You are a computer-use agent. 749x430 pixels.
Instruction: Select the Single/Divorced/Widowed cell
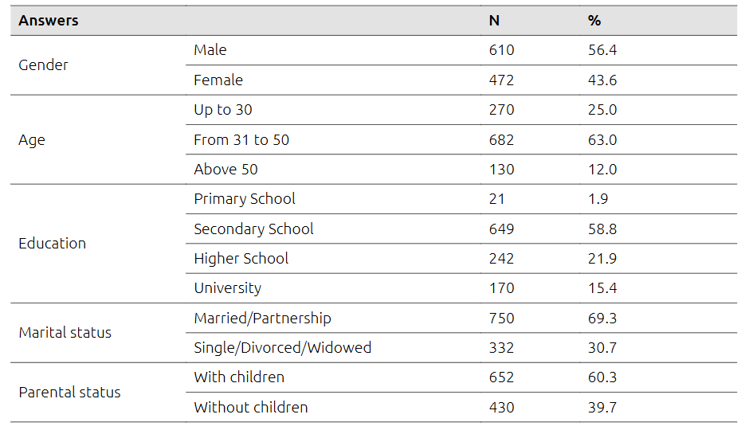click(282, 348)
